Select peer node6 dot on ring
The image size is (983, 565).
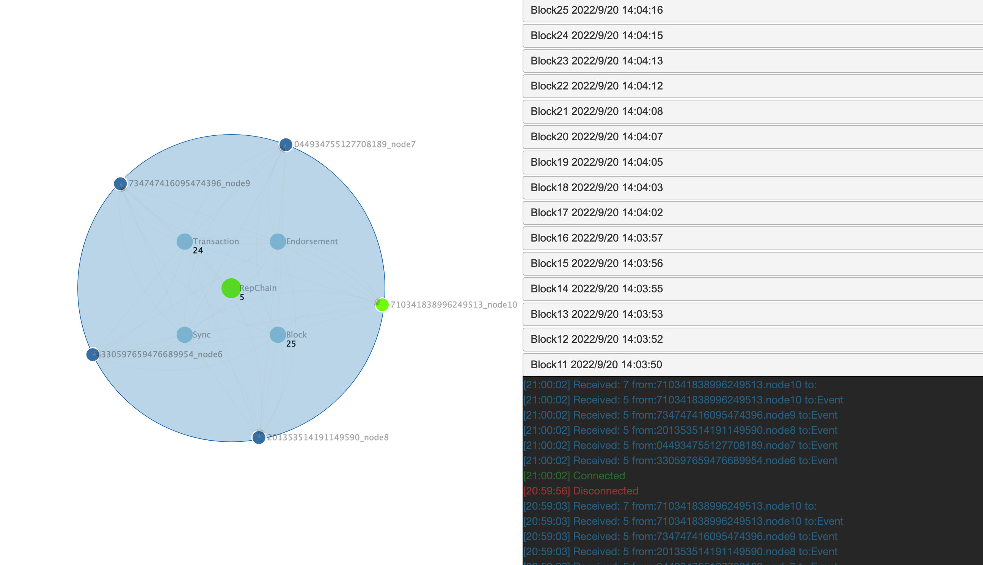pos(93,354)
